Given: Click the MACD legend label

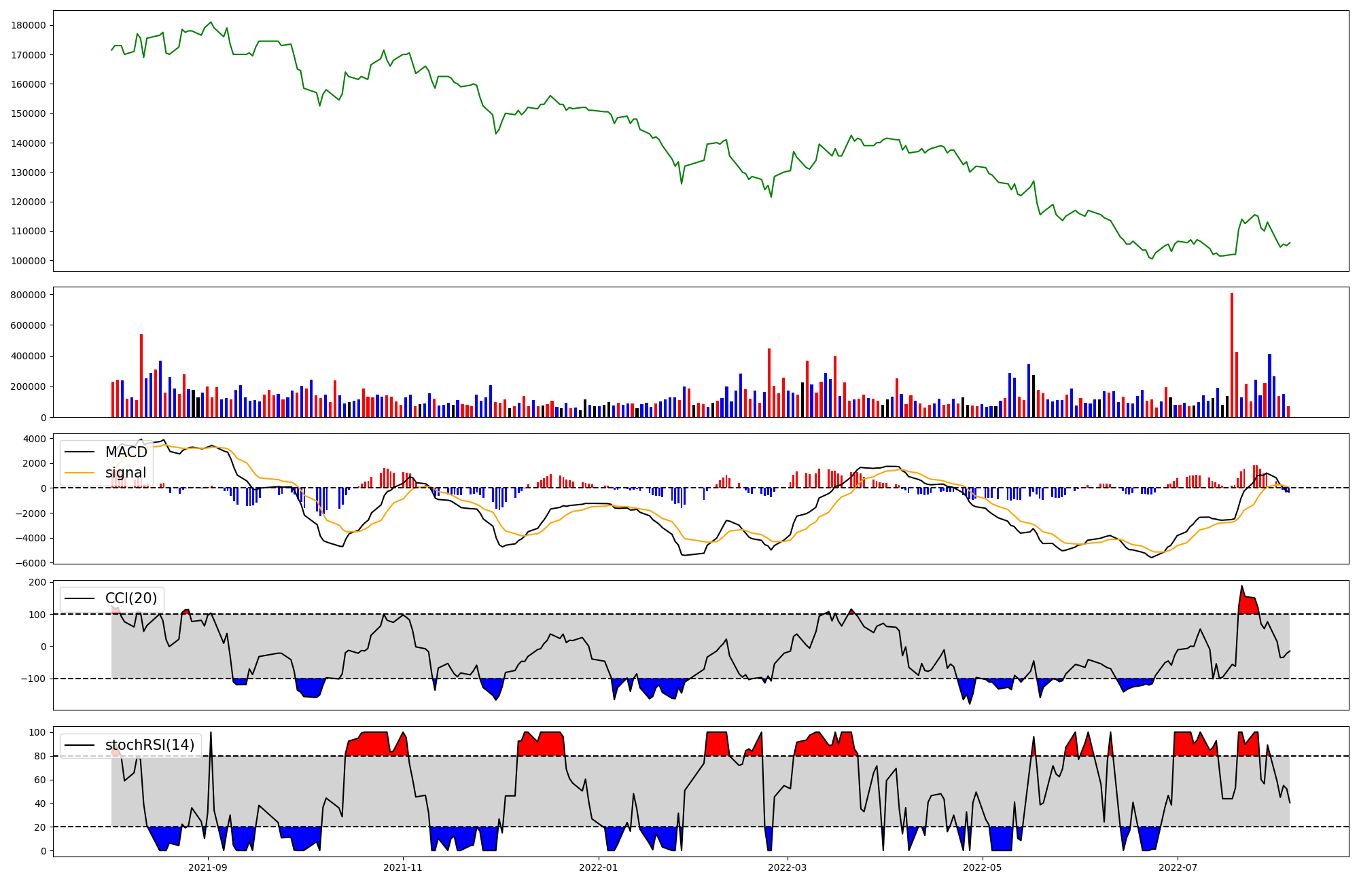Looking at the screenshot, I should [126, 452].
